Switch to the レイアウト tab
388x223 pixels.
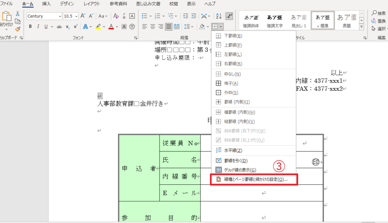92,4
